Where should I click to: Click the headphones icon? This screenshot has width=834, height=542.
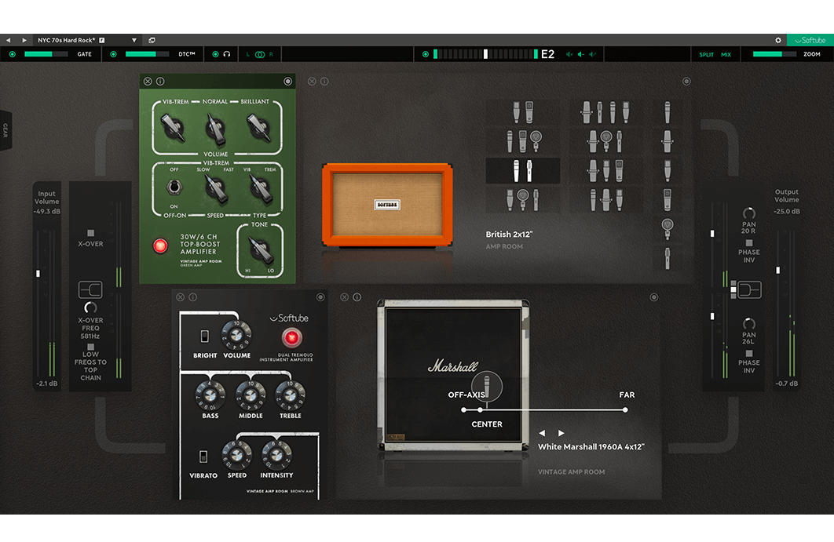(227, 54)
